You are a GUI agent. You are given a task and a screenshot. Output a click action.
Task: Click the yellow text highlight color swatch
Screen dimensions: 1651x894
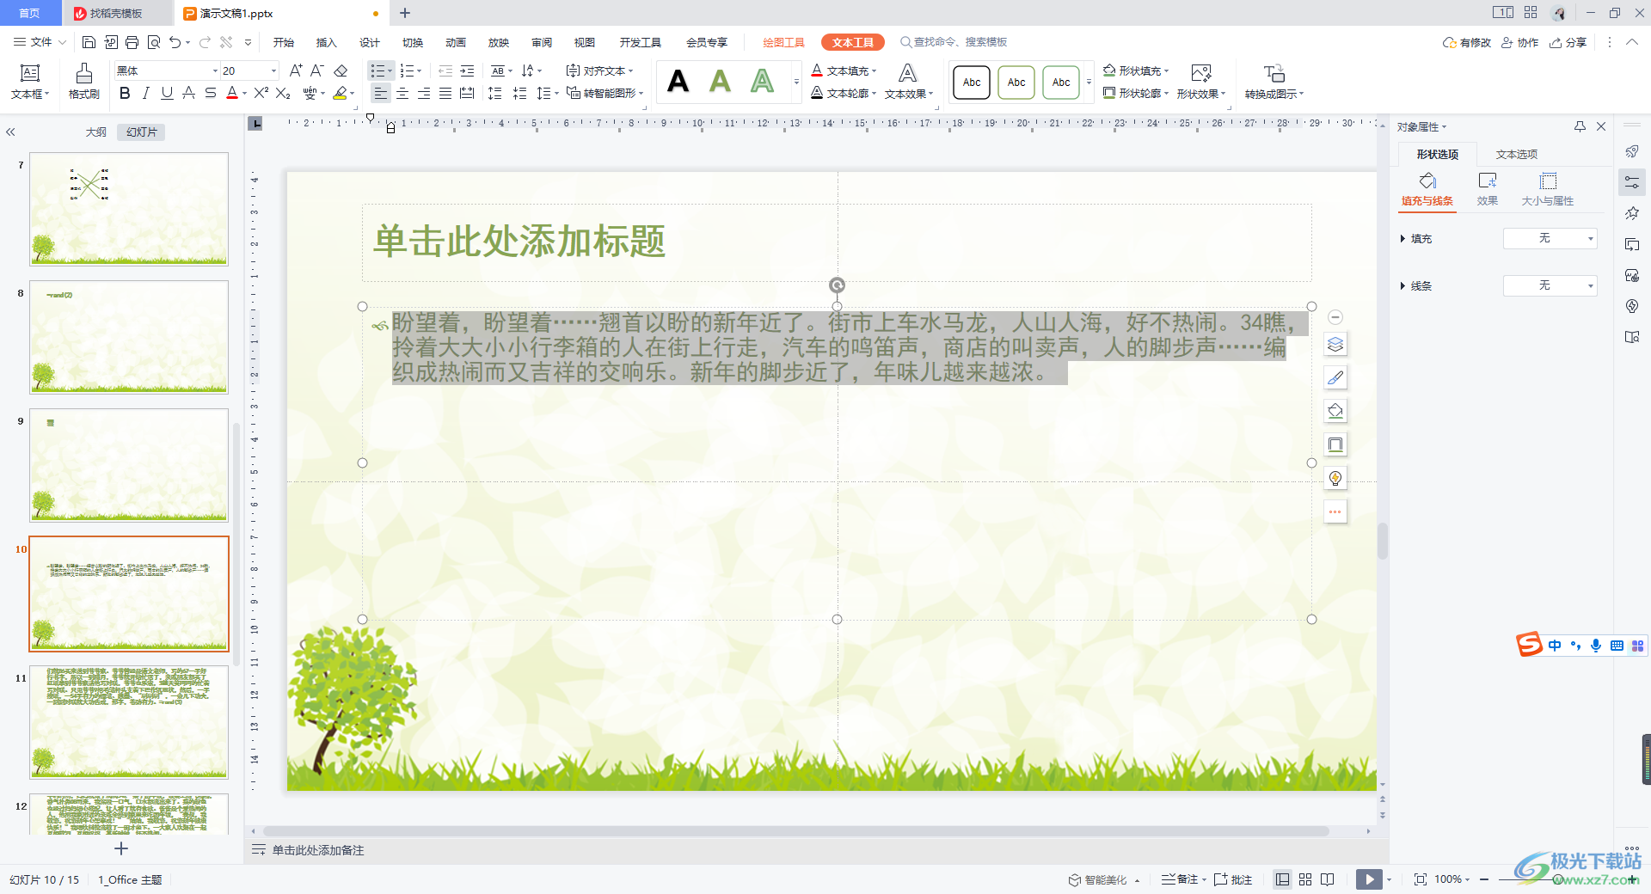tap(341, 93)
